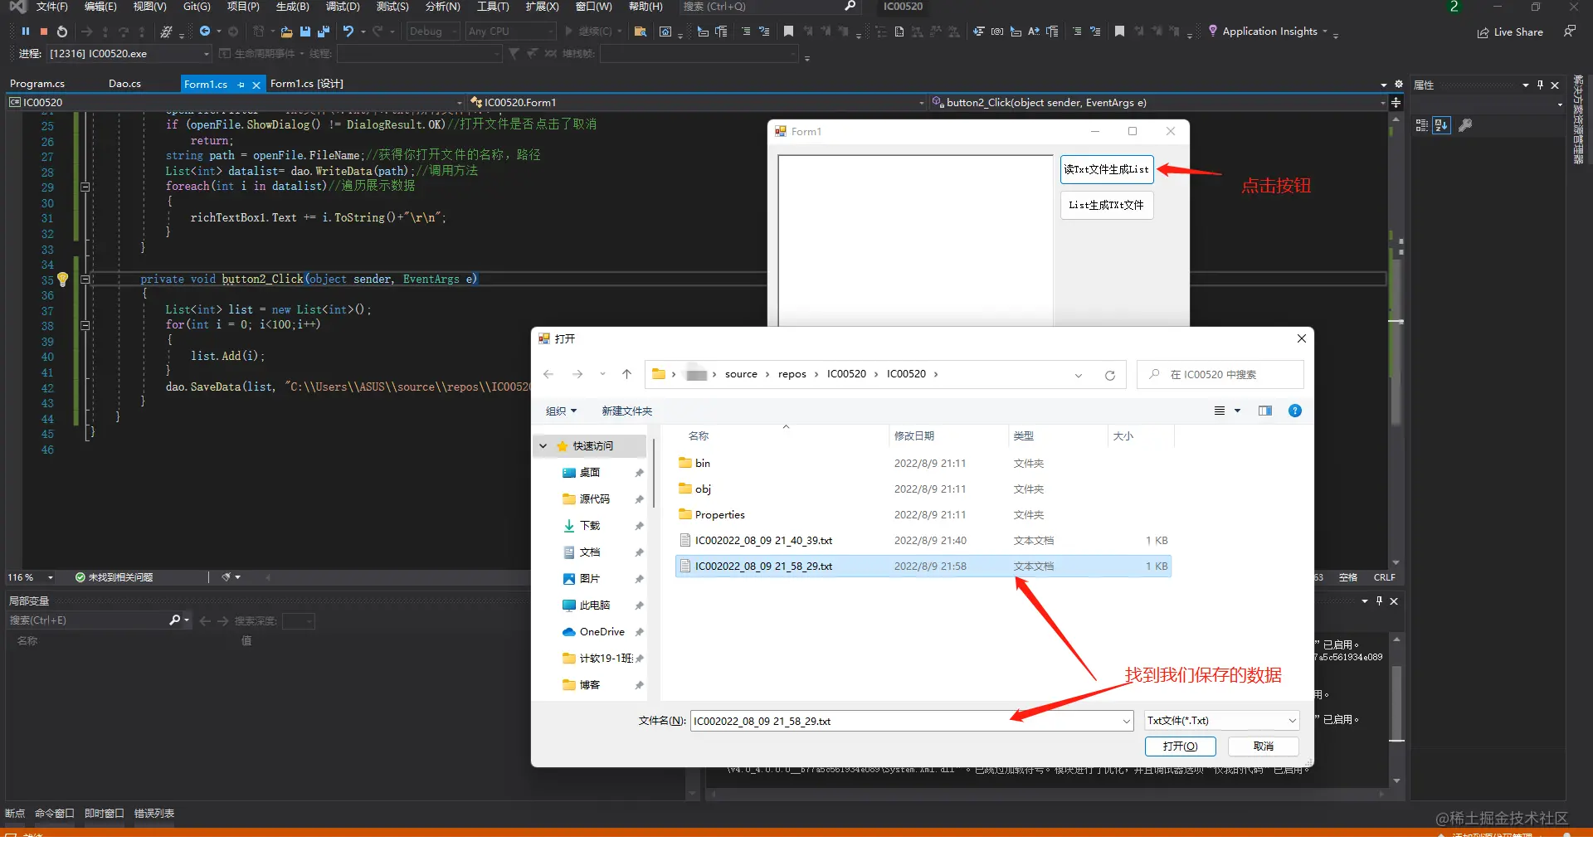Open the Git(G) menu
The image size is (1593, 851).
tap(197, 7)
